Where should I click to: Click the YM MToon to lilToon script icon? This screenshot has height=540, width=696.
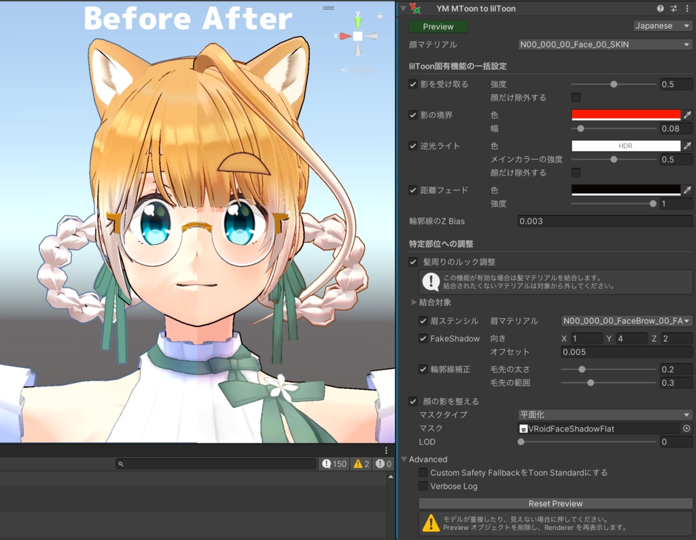(415, 8)
